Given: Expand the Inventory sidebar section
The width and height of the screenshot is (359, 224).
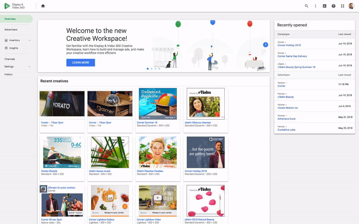Looking at the screenshot, I should pyautogui.click(x=30, y=40).
